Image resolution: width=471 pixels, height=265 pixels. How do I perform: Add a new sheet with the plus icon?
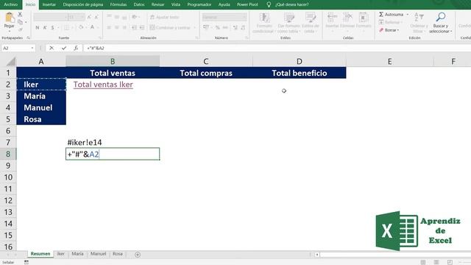(x=138, y=255)
